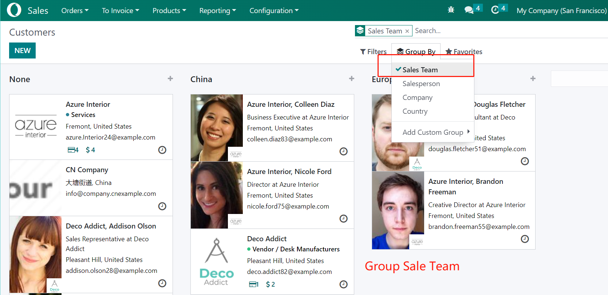Viewport: 608px width, 295px height.
Task: Click opportunities count icon on Deco Addict card
Action: coord(254,284)
